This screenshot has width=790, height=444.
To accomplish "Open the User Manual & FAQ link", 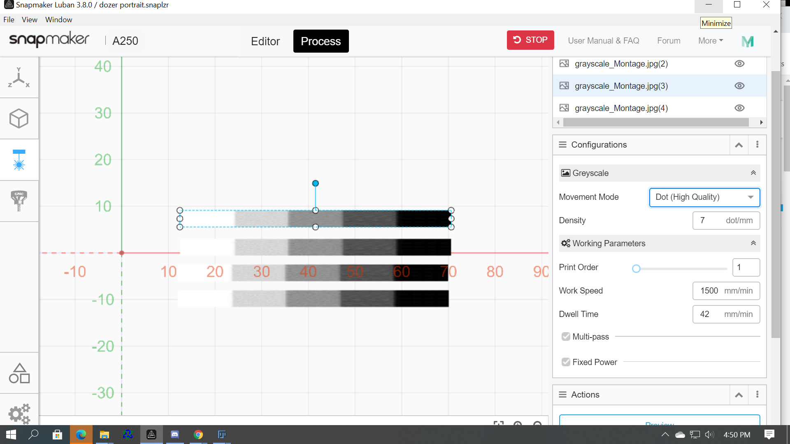I will tap(603, 41).
